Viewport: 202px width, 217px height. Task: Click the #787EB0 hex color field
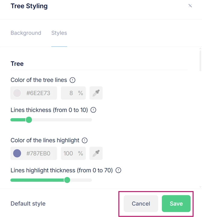(38, 153)
